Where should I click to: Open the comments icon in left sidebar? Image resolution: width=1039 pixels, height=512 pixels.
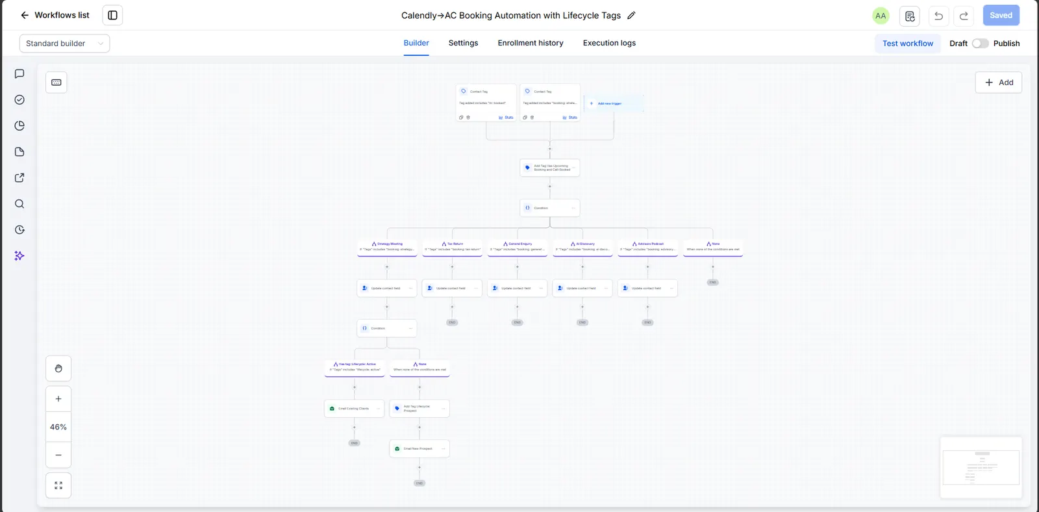pos(19,74)
